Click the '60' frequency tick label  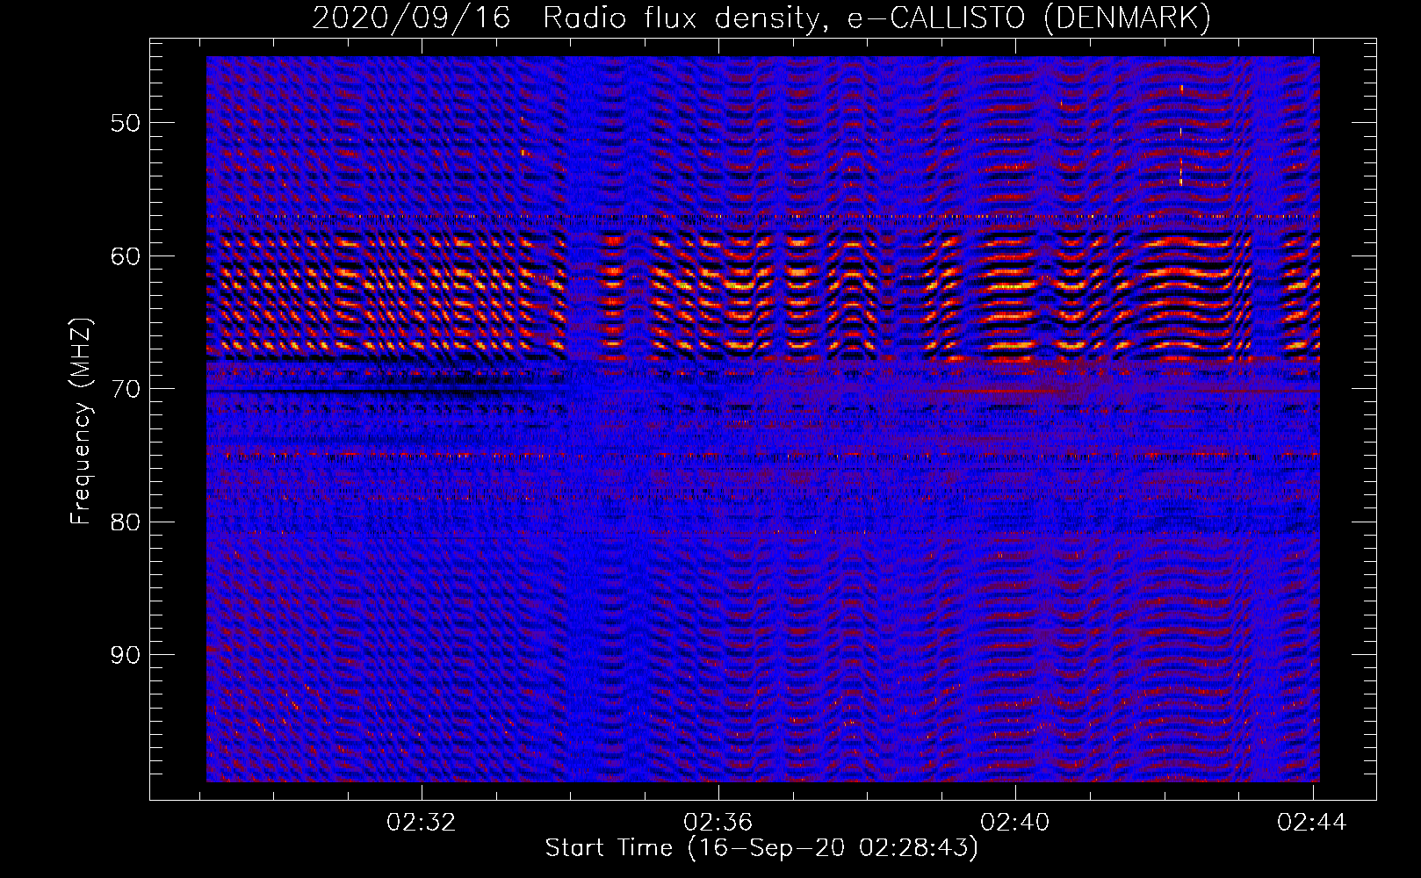point(126,256)
